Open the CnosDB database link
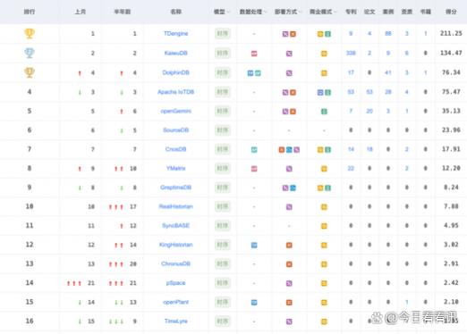Image resolution: width=467 pixels, height=334 pixels. [176, 149]
